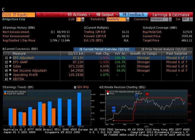
Task: Open the Csld dropdown arrow
Action: click(83, 19)
